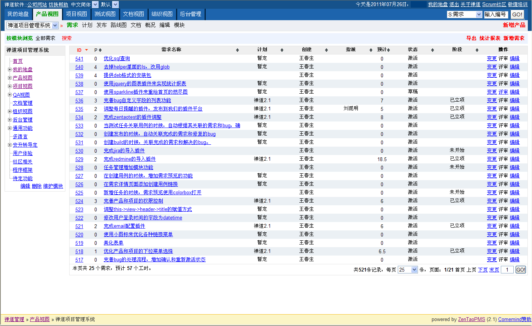Select 文档管理 in the module tree
The width and height of the screenshot is (532, 326).
click(22, 103)
